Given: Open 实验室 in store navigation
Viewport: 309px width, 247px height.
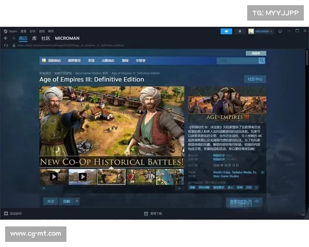Looking at the screenshot, I should pos(141,61).
